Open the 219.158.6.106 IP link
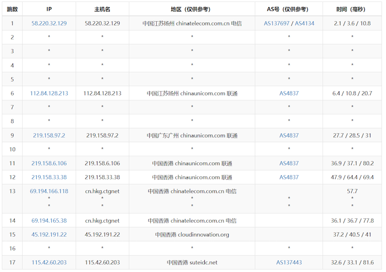 point(49,163)
